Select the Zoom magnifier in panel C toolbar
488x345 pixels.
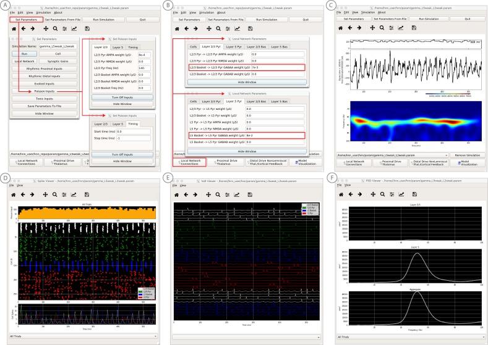click(382, 28)
